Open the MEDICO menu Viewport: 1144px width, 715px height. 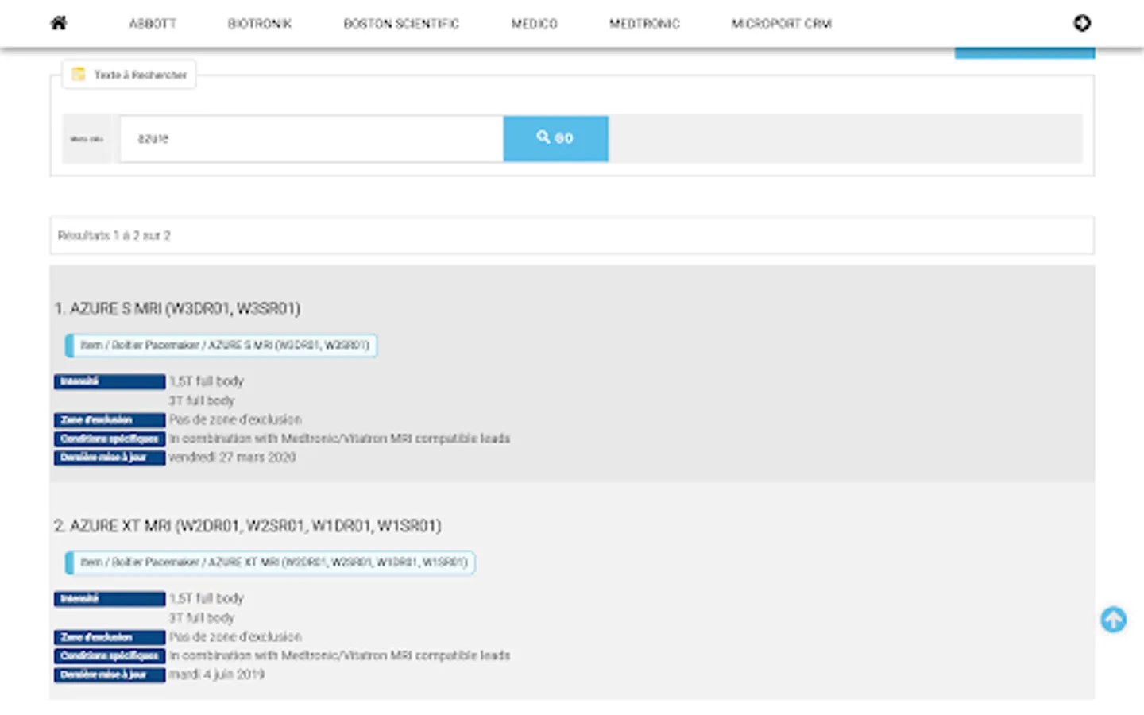click(x=534, y=24)
